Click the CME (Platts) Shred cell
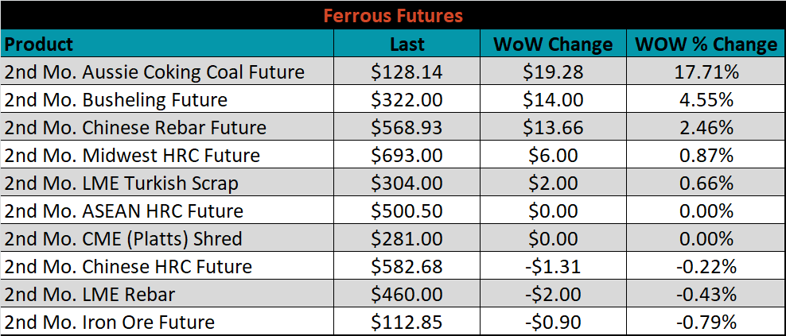The height and width of the screenshot is (336, 786). point(167,238)
